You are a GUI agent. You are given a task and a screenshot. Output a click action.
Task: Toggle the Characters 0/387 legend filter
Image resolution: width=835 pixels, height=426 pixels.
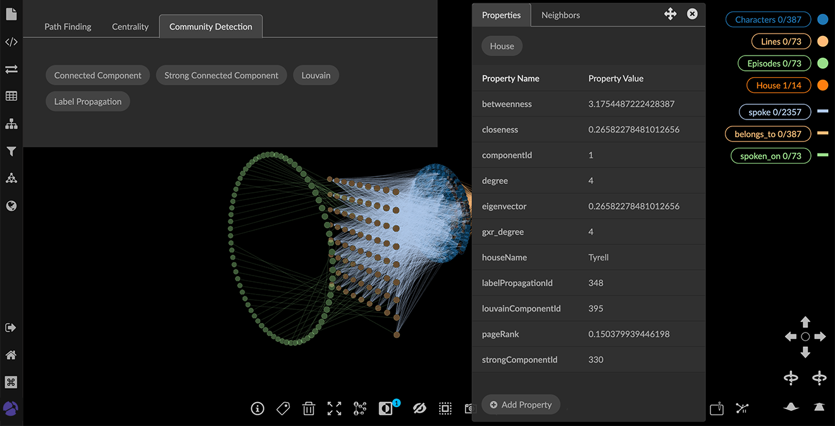pos(767,20)
